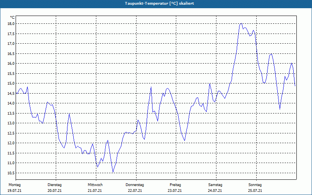The image size is (312, 195).
Task: Click the date 22.07.21
Action: tap(135, 191)
